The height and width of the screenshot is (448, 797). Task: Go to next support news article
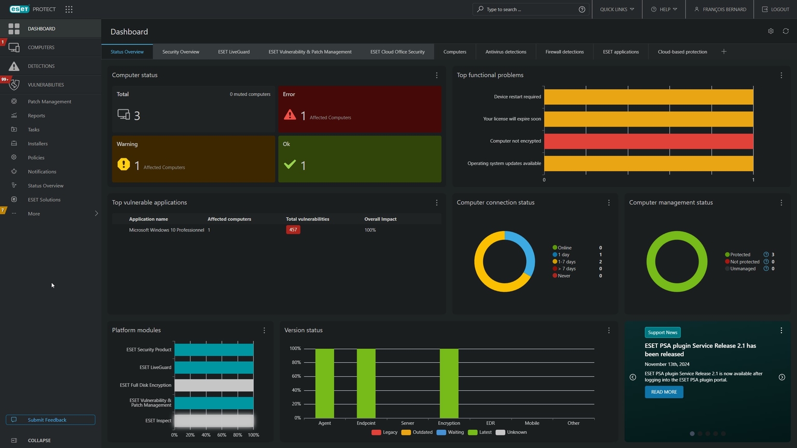tap(782, 377)
